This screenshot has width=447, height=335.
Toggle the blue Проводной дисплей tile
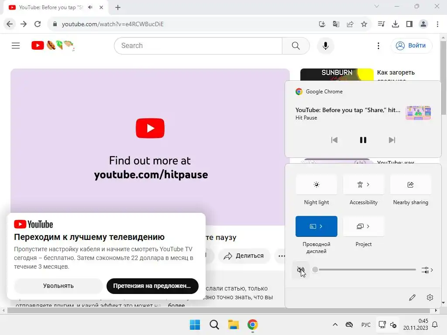tap(316, 226)
